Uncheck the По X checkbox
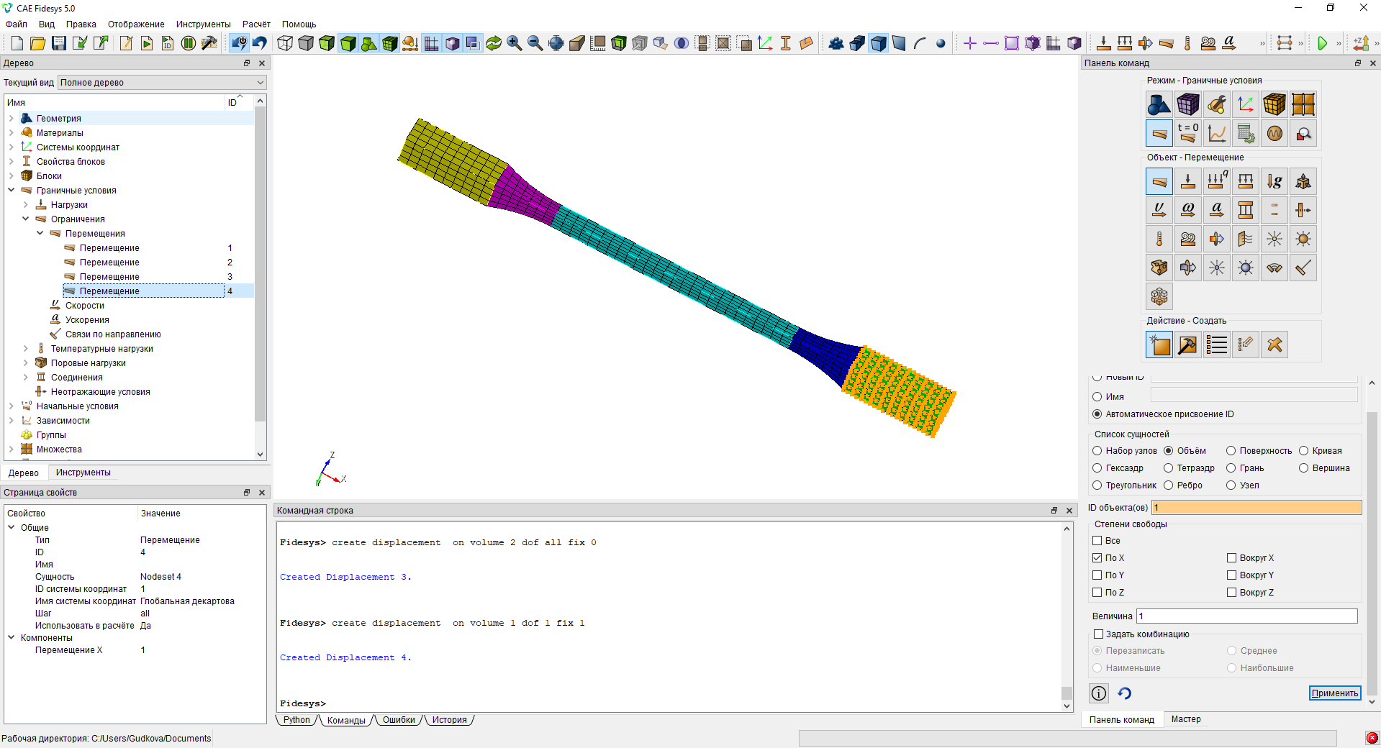The height and width of the screenshot is (748, 1381). click(x=1097, y=558)
